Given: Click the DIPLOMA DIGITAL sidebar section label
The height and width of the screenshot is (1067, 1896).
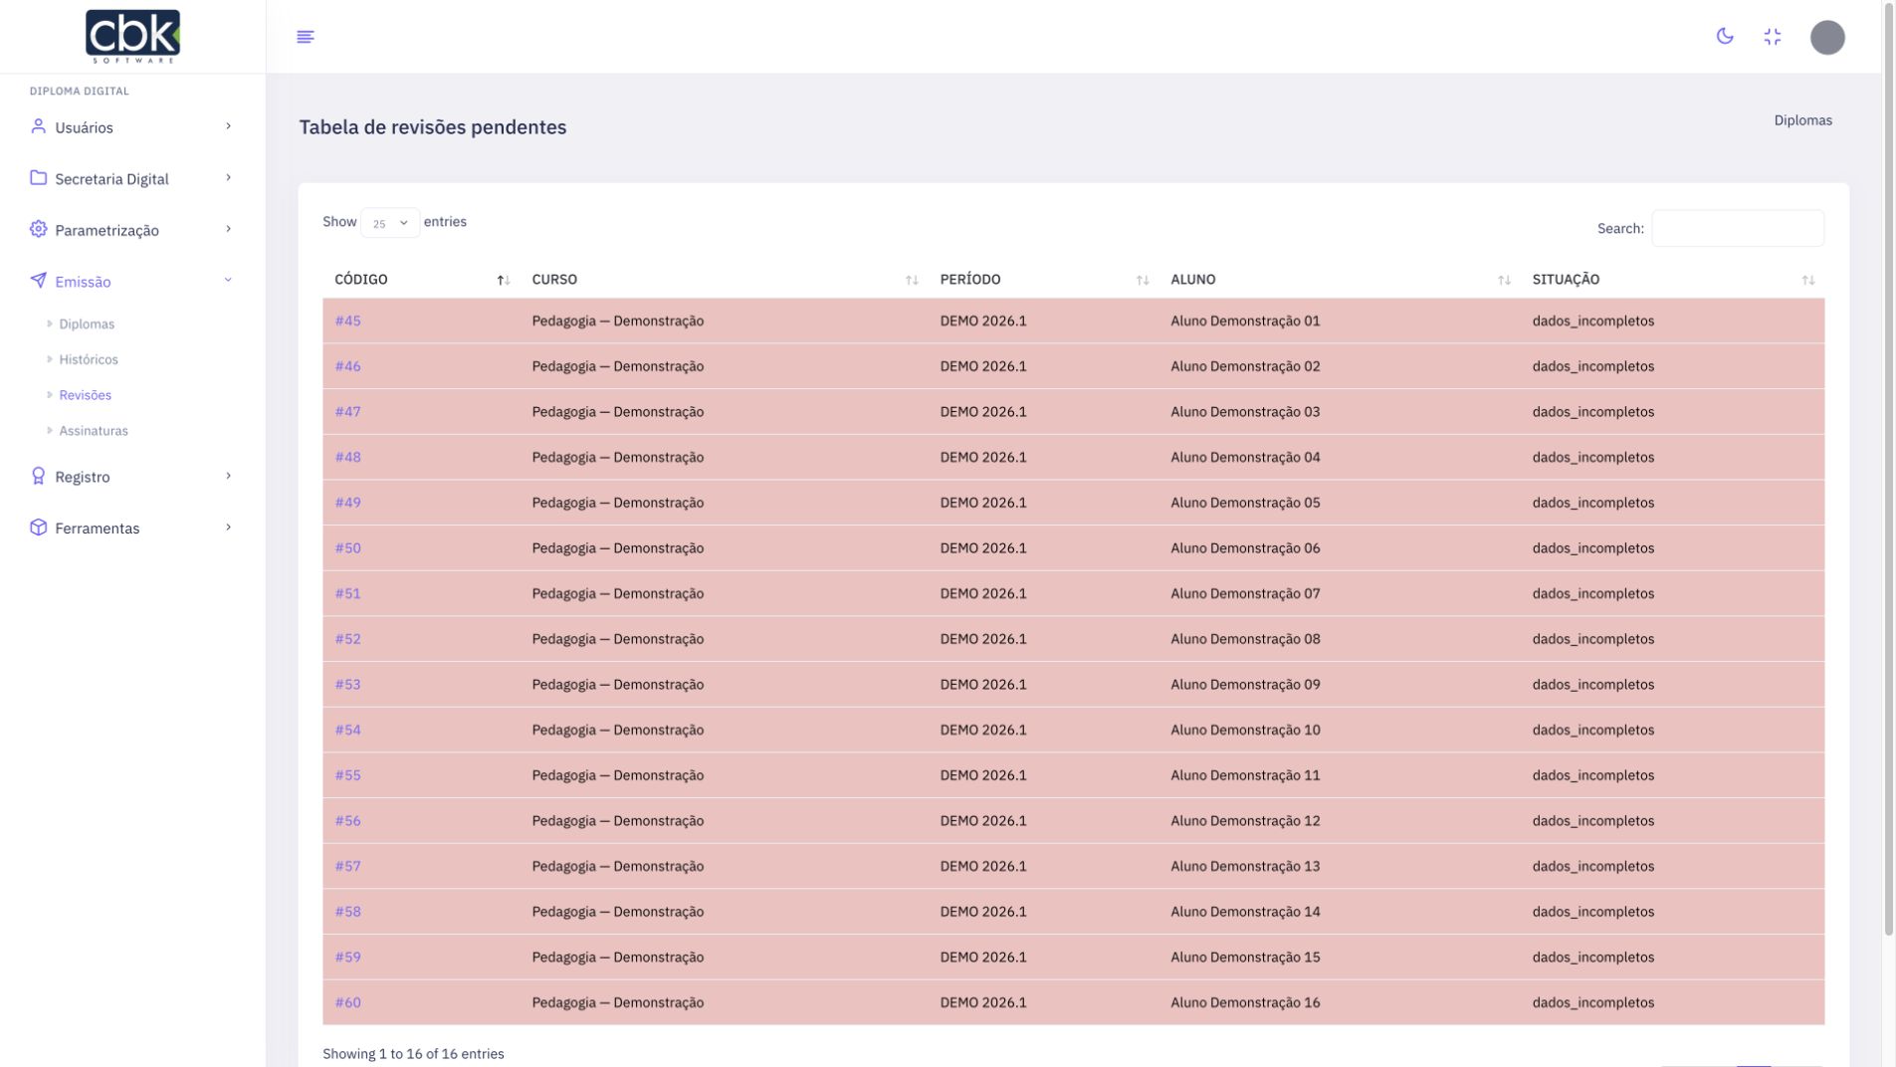Looking at the screenshot, I should pos(80,92).
